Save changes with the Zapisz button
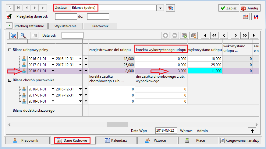 (x=229, y=8)
